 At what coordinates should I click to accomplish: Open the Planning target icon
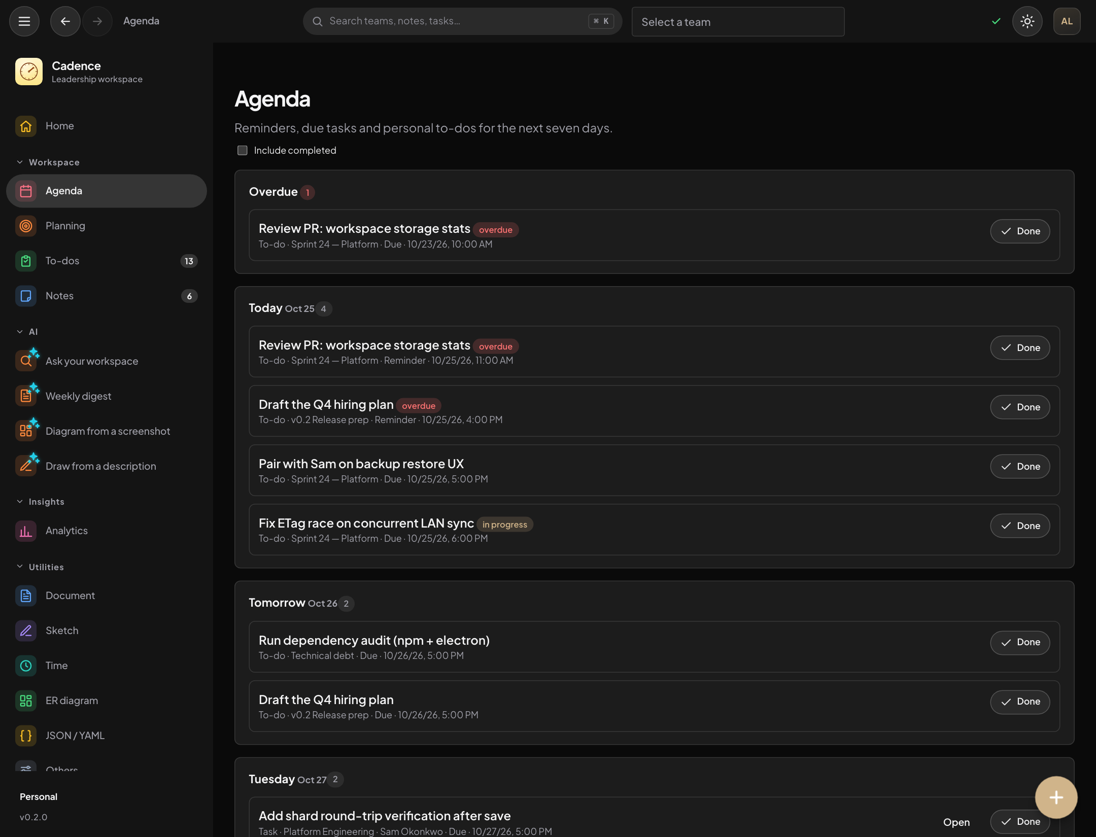[x=26, y=226]
